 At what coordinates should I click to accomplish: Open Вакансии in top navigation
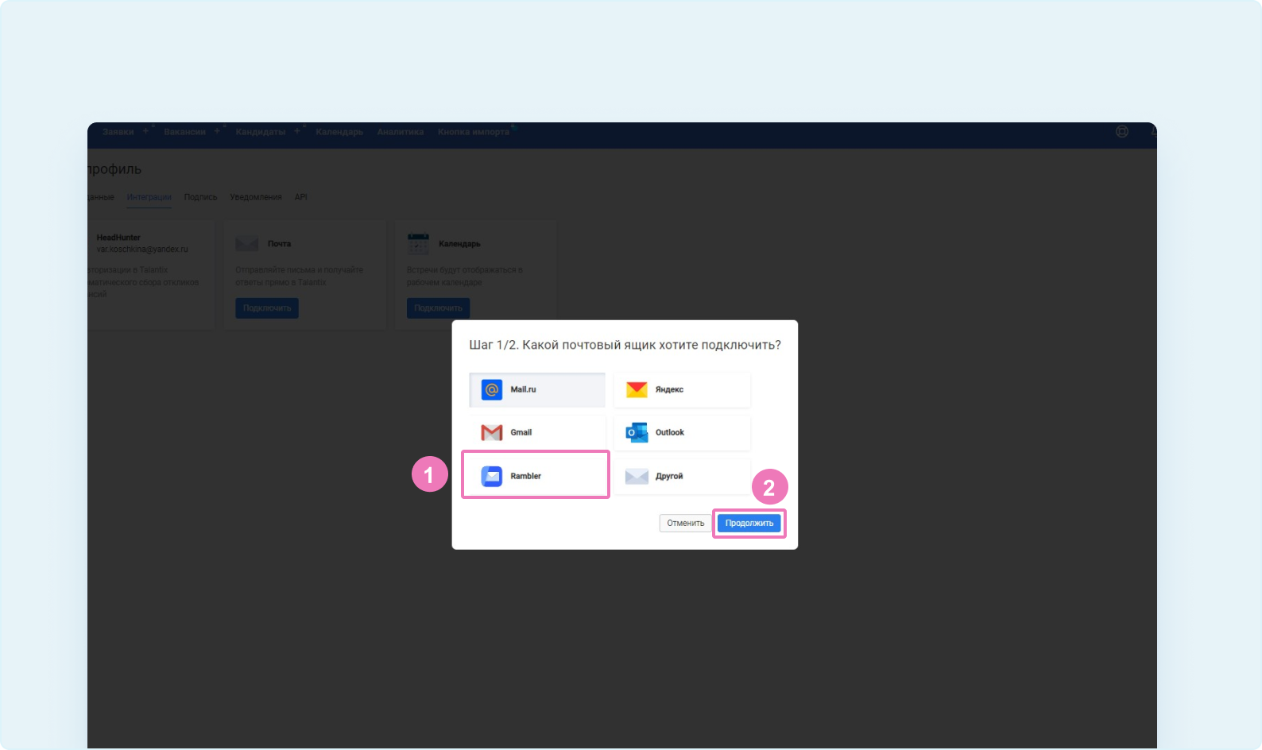(185, 132)
